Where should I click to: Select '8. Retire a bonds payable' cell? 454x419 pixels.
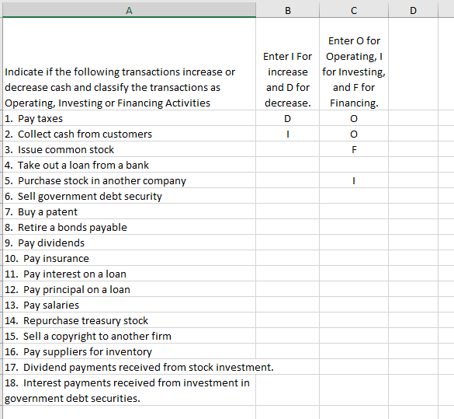(129, 227)
